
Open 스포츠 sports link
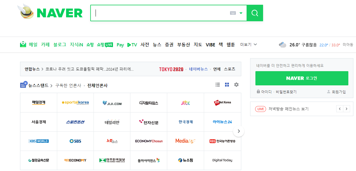pyautogui.click(x=229, y=69)
